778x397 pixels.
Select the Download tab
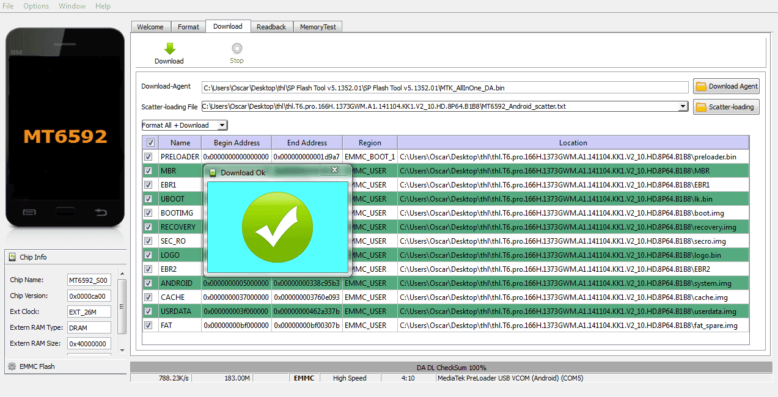228,26
